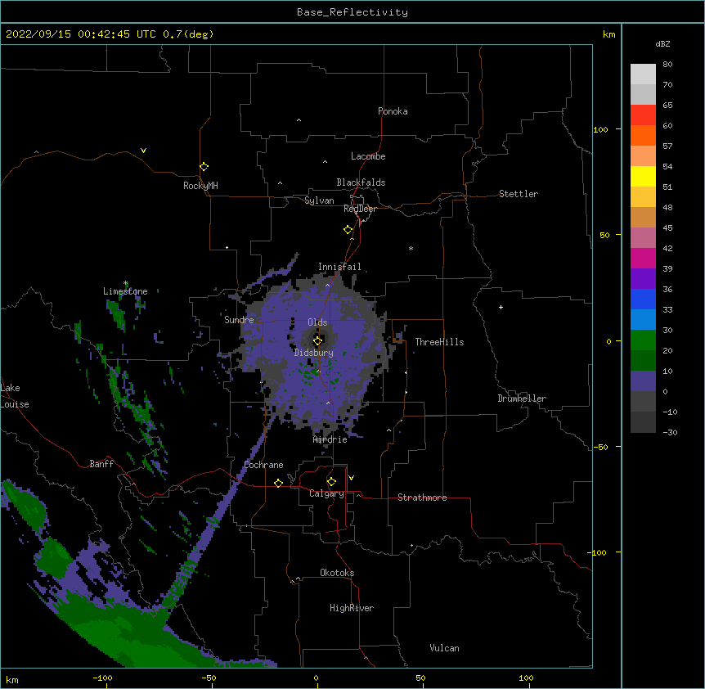The width and height of the screenshot is (705, 689).
Task: Click the Didsbury town label
Action: coord(313,353)
